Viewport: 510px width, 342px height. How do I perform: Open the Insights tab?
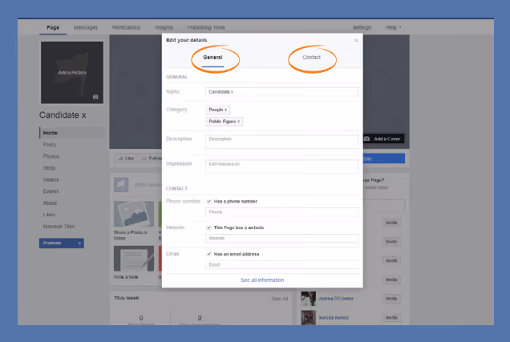164,27
